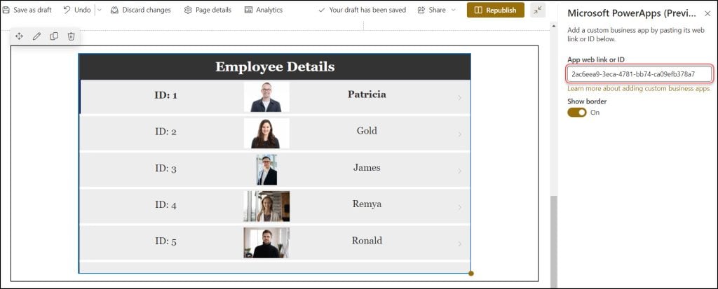Click the Share button
Image resolution: width=718 pixels, height=289 pixels.
(x=431, y=10)
